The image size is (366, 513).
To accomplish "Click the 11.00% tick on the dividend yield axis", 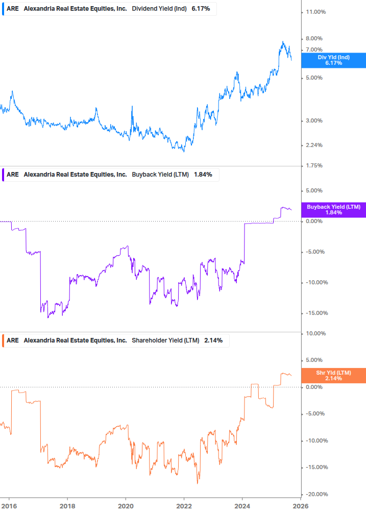I will pyautogui.click(x=315, y=12).
